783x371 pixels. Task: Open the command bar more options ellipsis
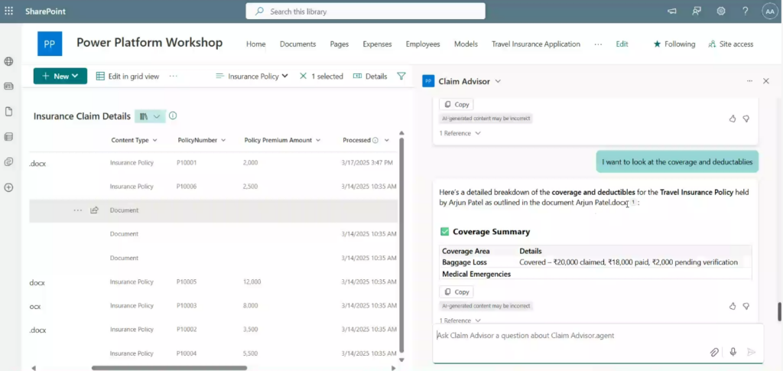click(x=174, y=76)
